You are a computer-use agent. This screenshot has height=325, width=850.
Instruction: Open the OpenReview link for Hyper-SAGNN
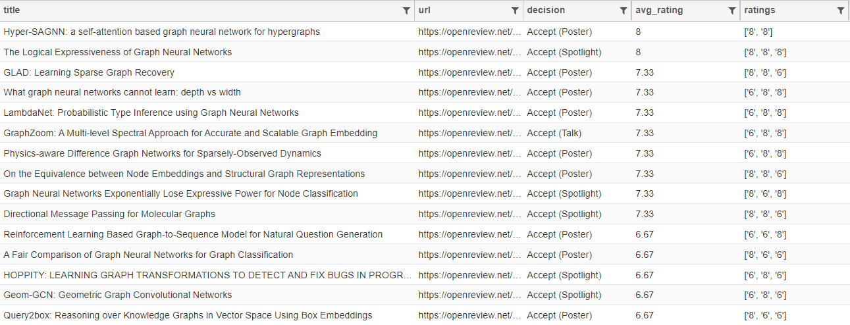pyautogui.click(x=469, y=32)
